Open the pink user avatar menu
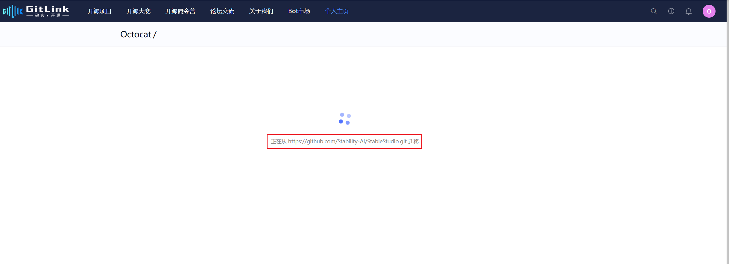The width and height of the screenshot is (729, 264). click(709, 11)
